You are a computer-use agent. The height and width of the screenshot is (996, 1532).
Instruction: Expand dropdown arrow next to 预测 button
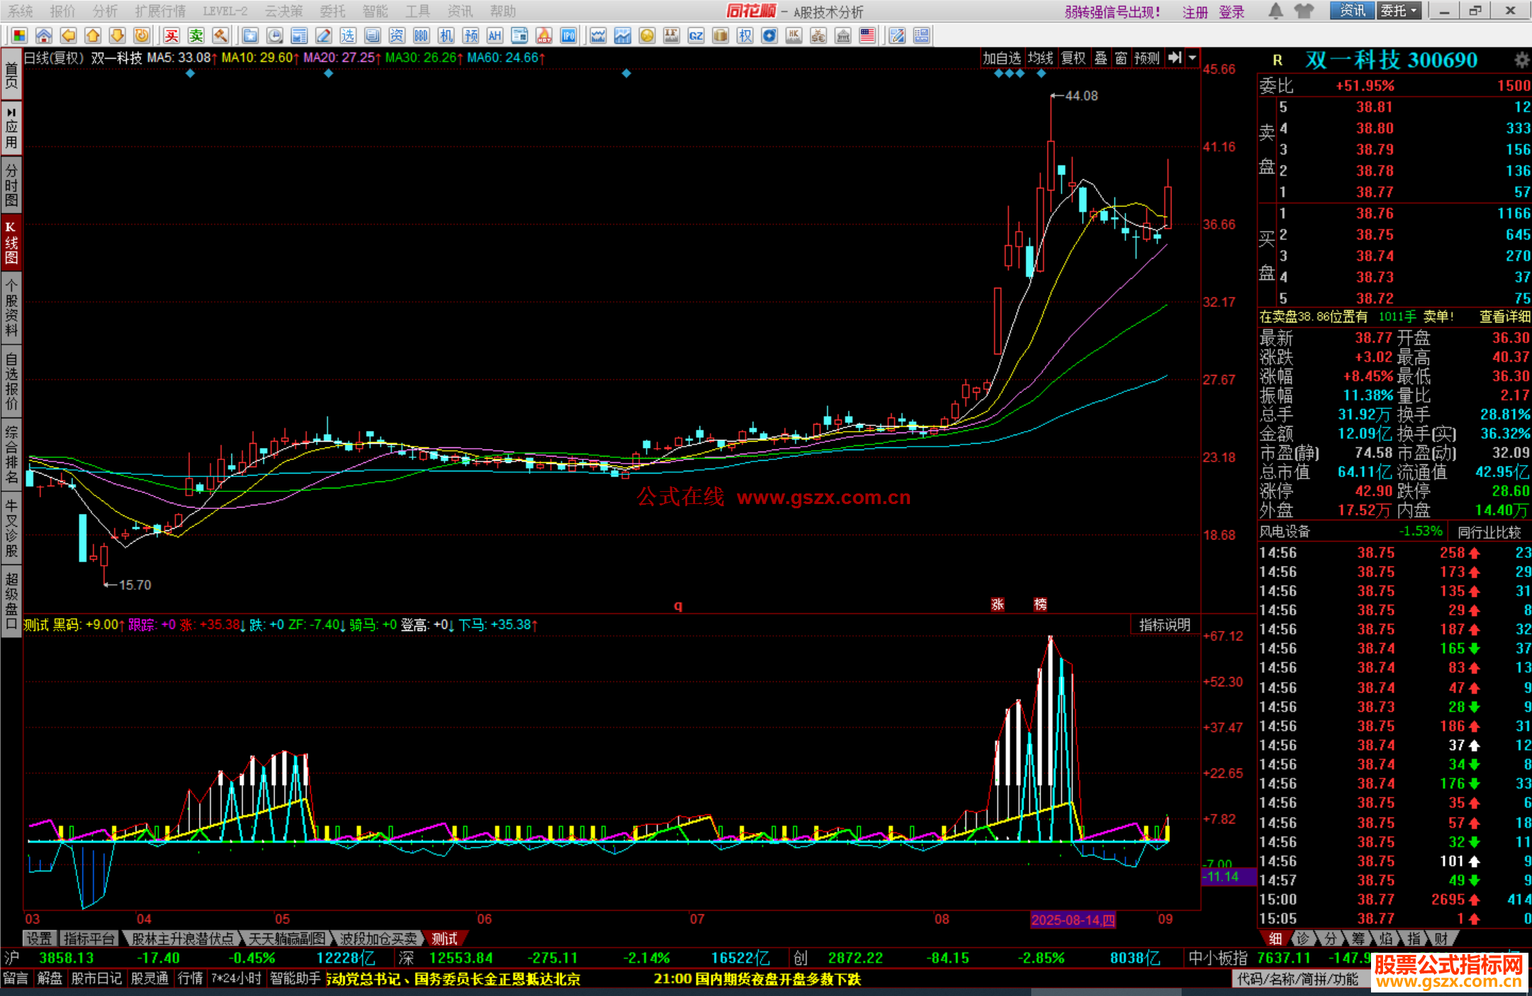pyautogui.click(x=1192, y=58)
